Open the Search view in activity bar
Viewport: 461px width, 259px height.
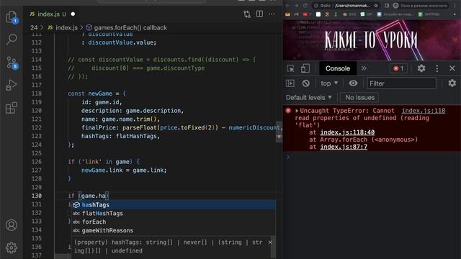pyautogui.click(x=12, y=40)
